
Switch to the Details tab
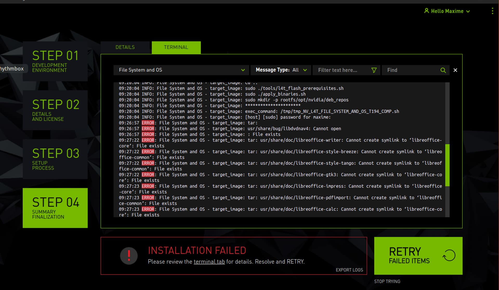pos(125,47)
